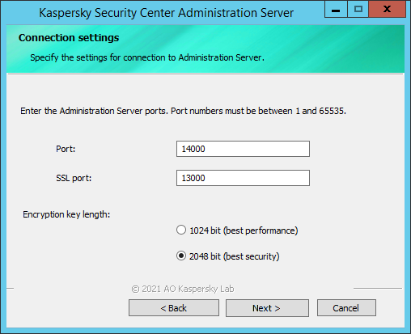Click the port range instruction text
The height and width of the screenshot is (334, 411).
[183, 111]
